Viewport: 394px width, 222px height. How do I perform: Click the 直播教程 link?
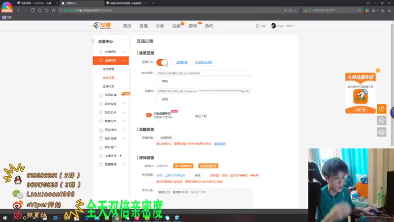pos(182,63)
